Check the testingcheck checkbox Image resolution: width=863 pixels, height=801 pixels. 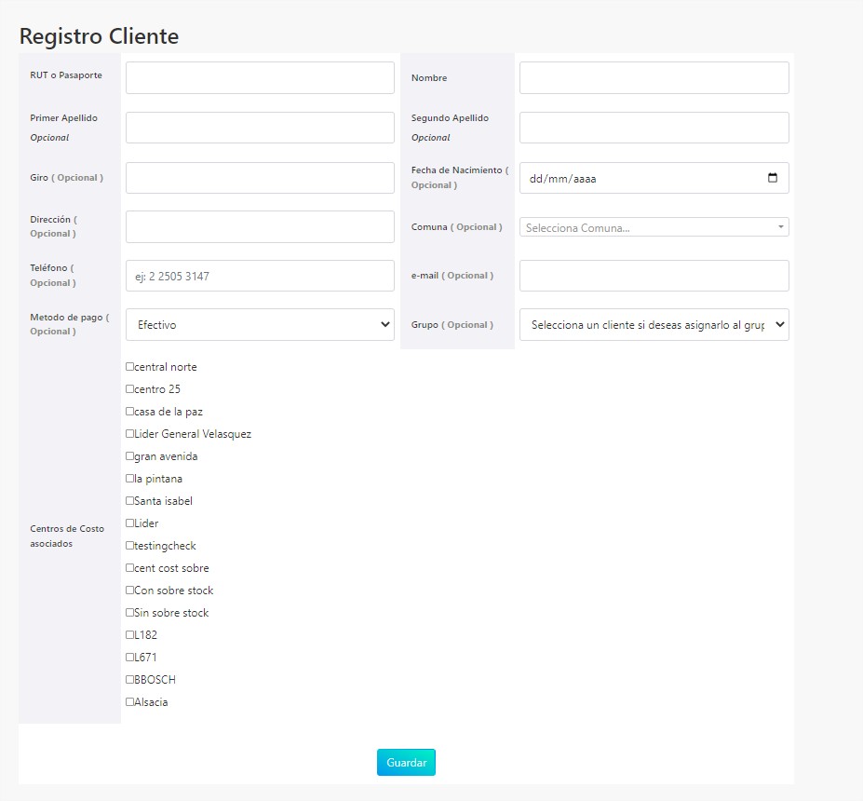click(128, 546)
